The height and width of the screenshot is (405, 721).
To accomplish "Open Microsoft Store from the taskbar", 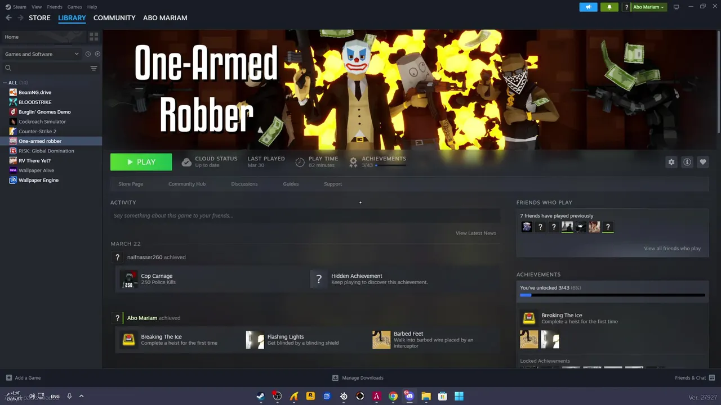I will [443, 396].
